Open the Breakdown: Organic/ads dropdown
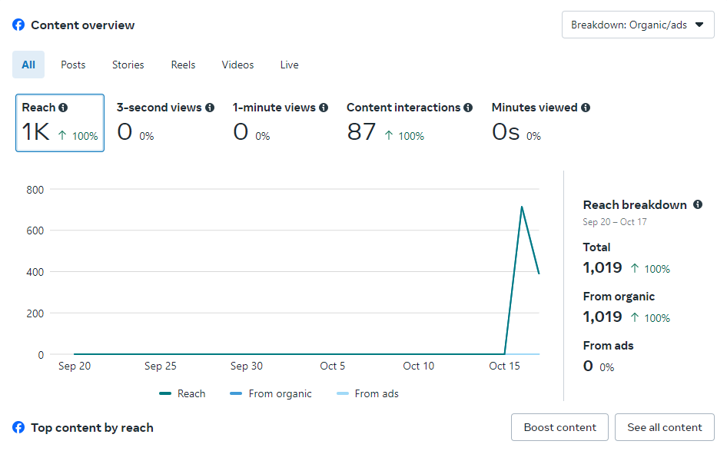The width and height of the screenshot is (727, 451). point(638,25)
